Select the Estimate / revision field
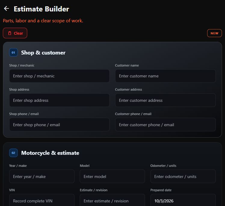 click(x=112, y=200)
